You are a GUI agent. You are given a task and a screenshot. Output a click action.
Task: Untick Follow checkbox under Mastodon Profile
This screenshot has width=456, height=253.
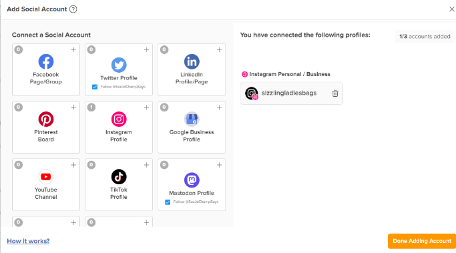coord(168,202)
